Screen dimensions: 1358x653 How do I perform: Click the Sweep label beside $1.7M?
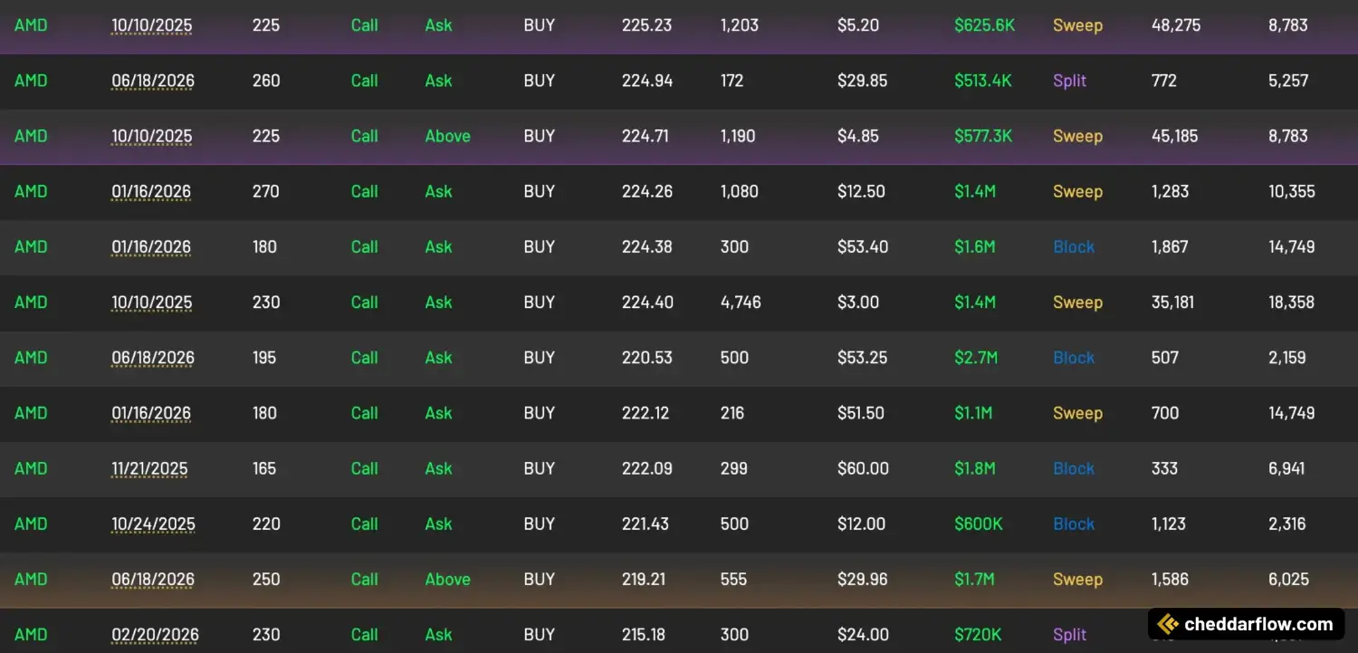coord(1077,579)
